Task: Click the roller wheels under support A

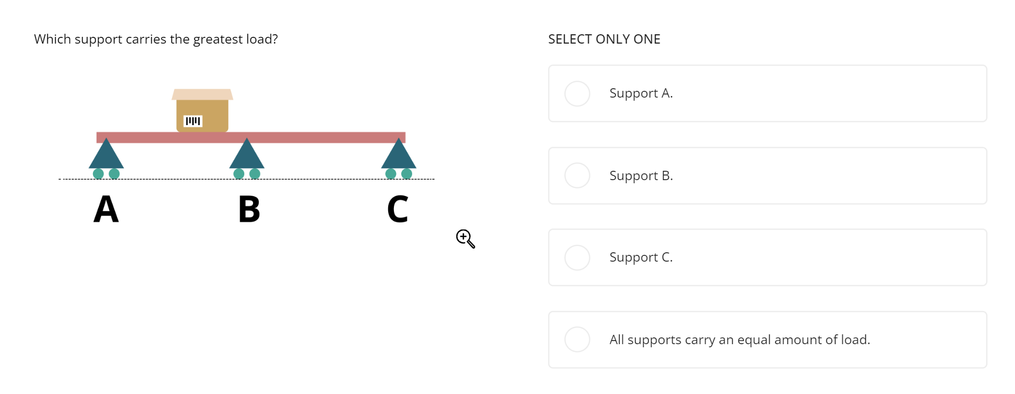Action: [106, 173]
